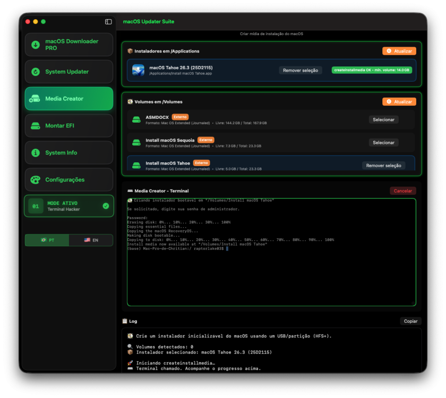Click Atualizar in the Volumes panel
The height and width of the screenshot is (398, 446).
click(x=399, y=102)
